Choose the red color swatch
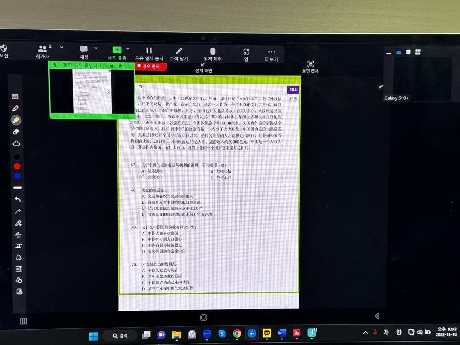Image resolution: width=460 pixels, height=345 pixels. coord(17,166)
